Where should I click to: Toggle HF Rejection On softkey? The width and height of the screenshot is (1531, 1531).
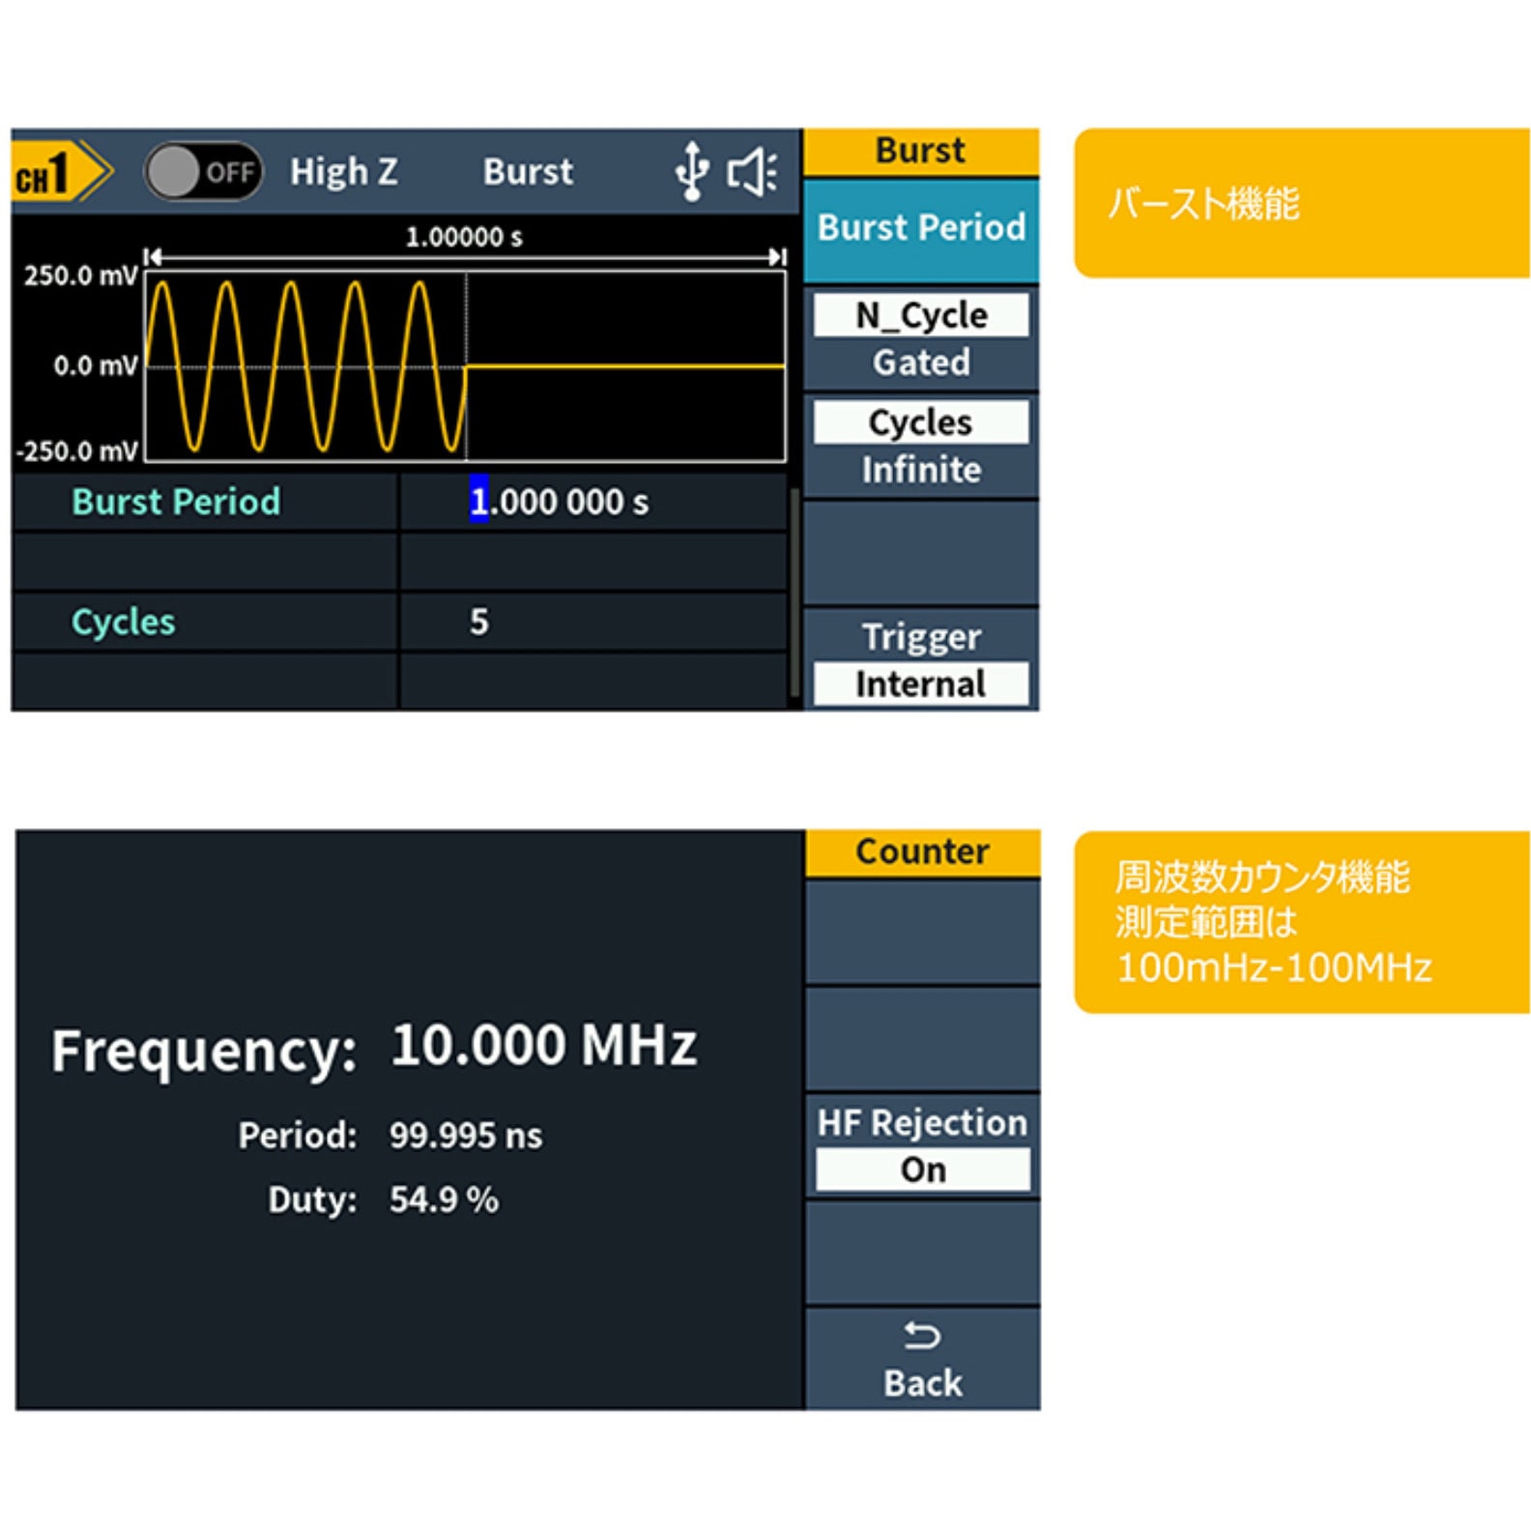pyautogui.click(x=922, y=1146)
